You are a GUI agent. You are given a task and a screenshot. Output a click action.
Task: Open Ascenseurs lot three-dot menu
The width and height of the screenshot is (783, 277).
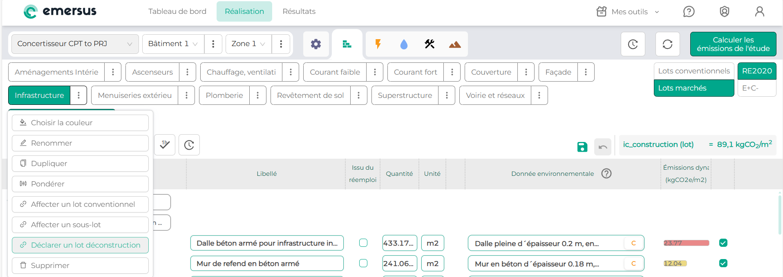(x=188, y=72)
